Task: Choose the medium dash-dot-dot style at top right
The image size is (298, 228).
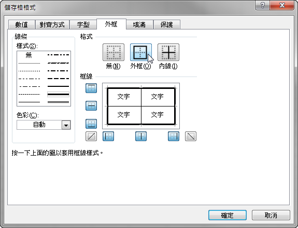Action: (x=58, y=55)
